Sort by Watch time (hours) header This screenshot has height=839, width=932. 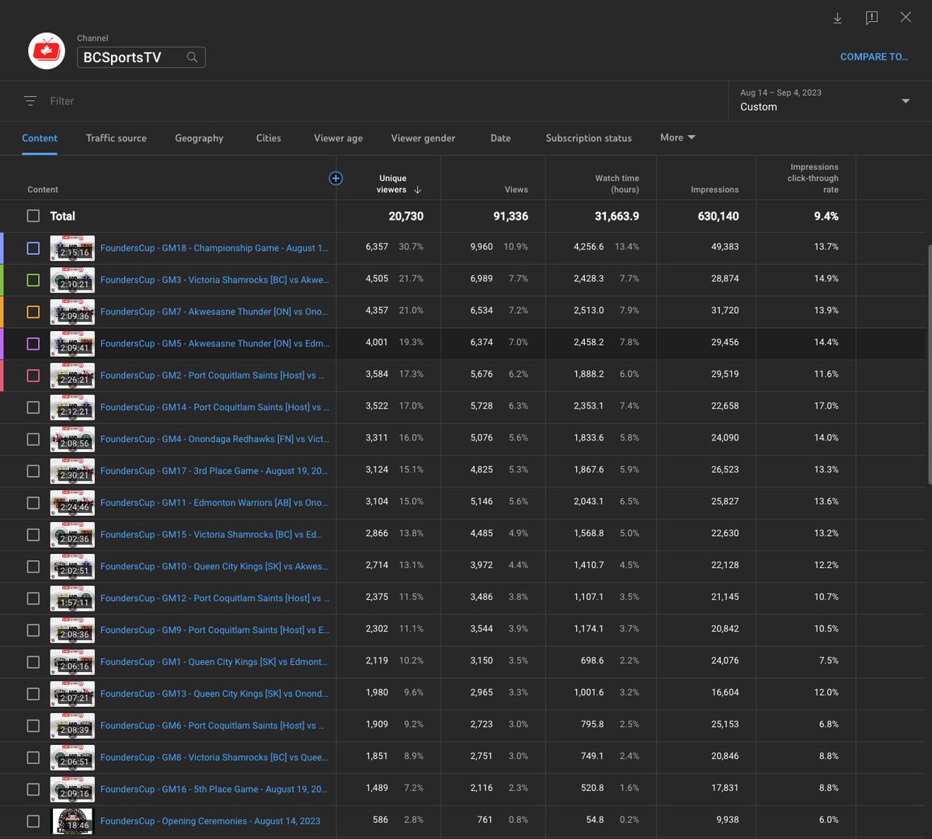[x=617, y=184]
